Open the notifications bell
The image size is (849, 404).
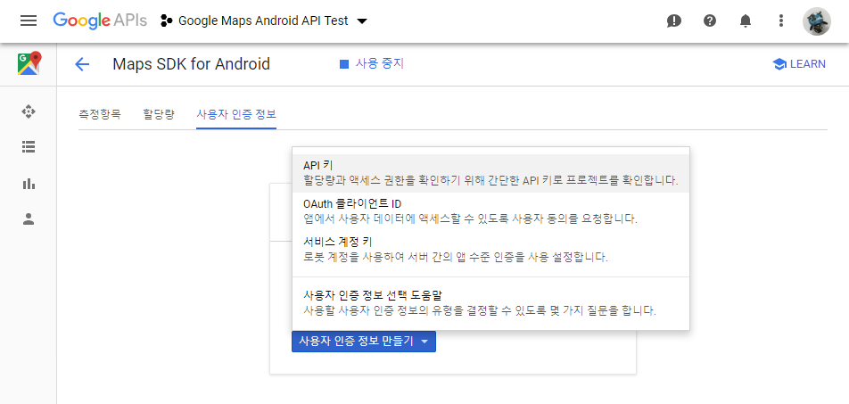(746, 21)
